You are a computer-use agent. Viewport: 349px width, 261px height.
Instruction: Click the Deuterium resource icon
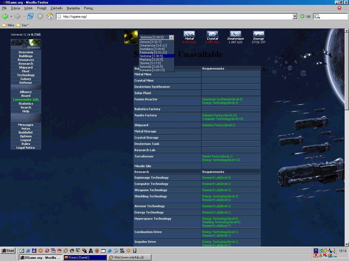(x=236, y=34)
